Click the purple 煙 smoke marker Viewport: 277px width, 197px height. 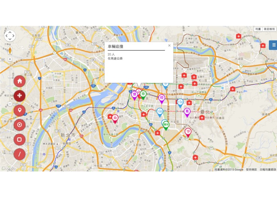(x=162, y=99)
